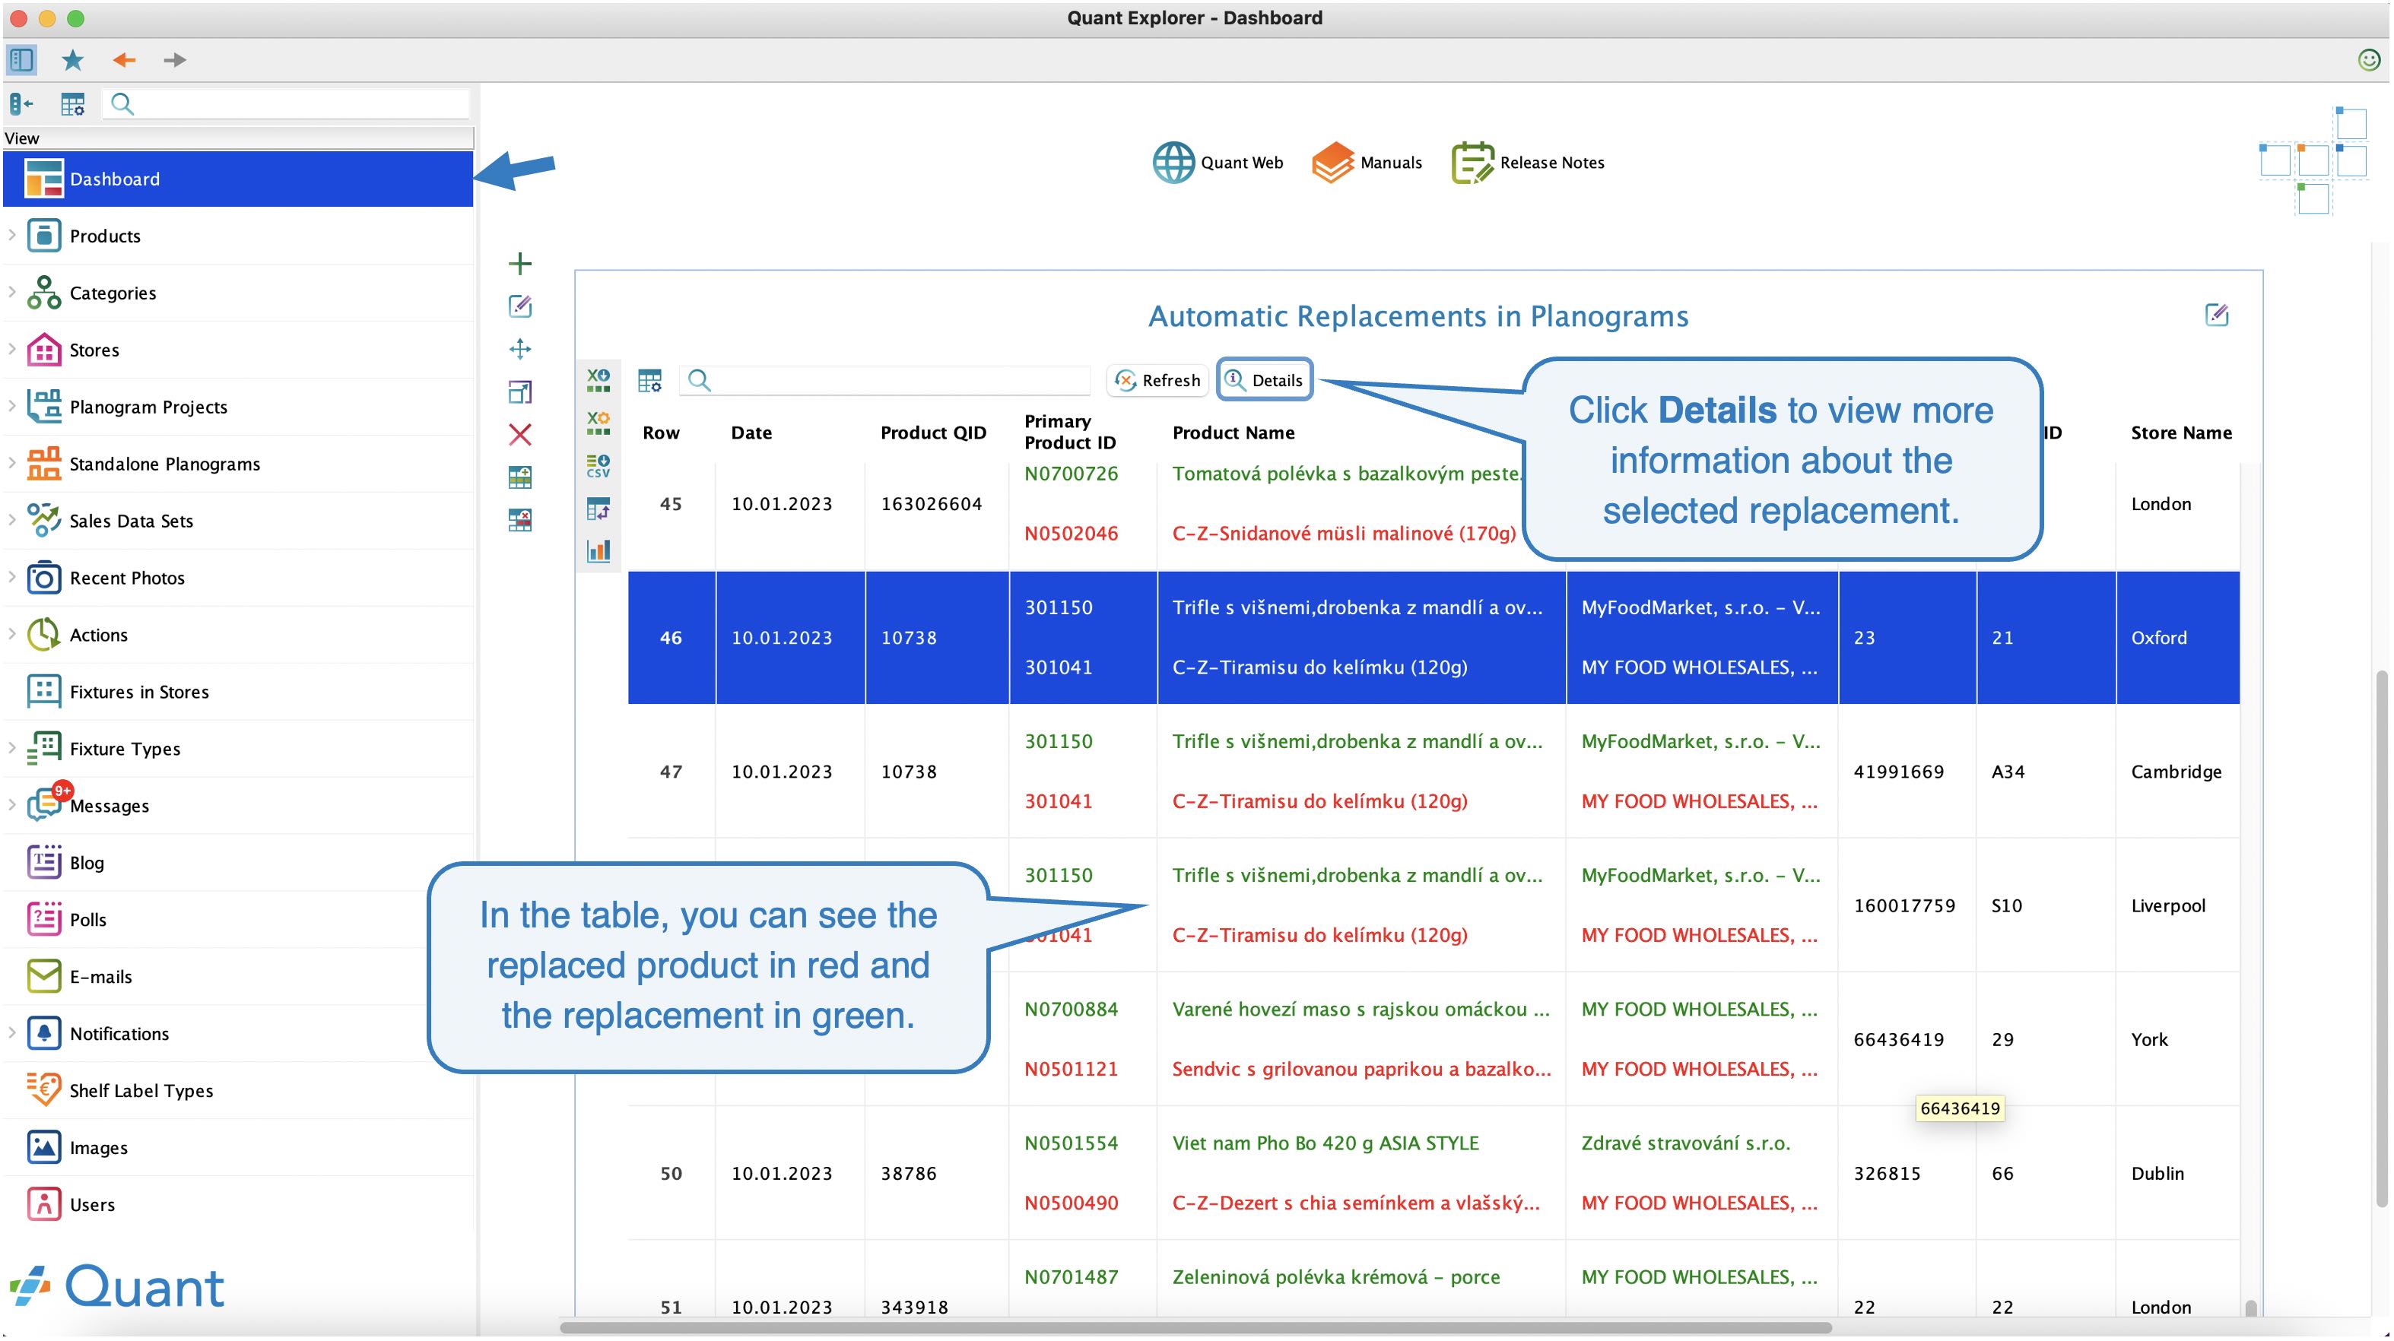2394x1341 pixels.
Task: Click the dashboard edit pencil icon
Action: pyautogui.click(x=520, y=306)
